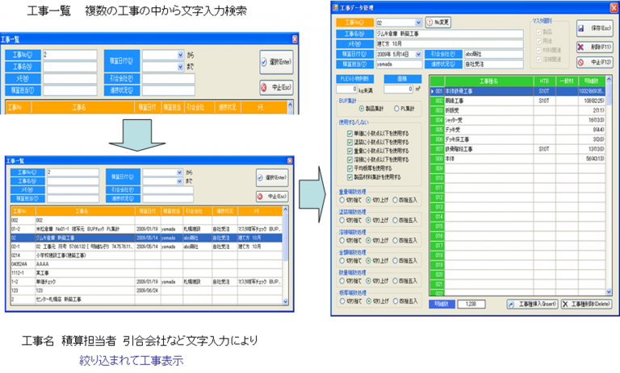Open the 工事No dropdown showing 02

click(418, 23)
